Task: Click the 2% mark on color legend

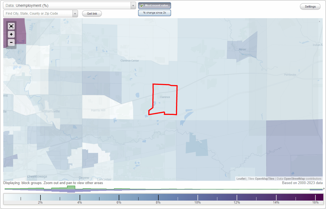Action: [40, 202]
